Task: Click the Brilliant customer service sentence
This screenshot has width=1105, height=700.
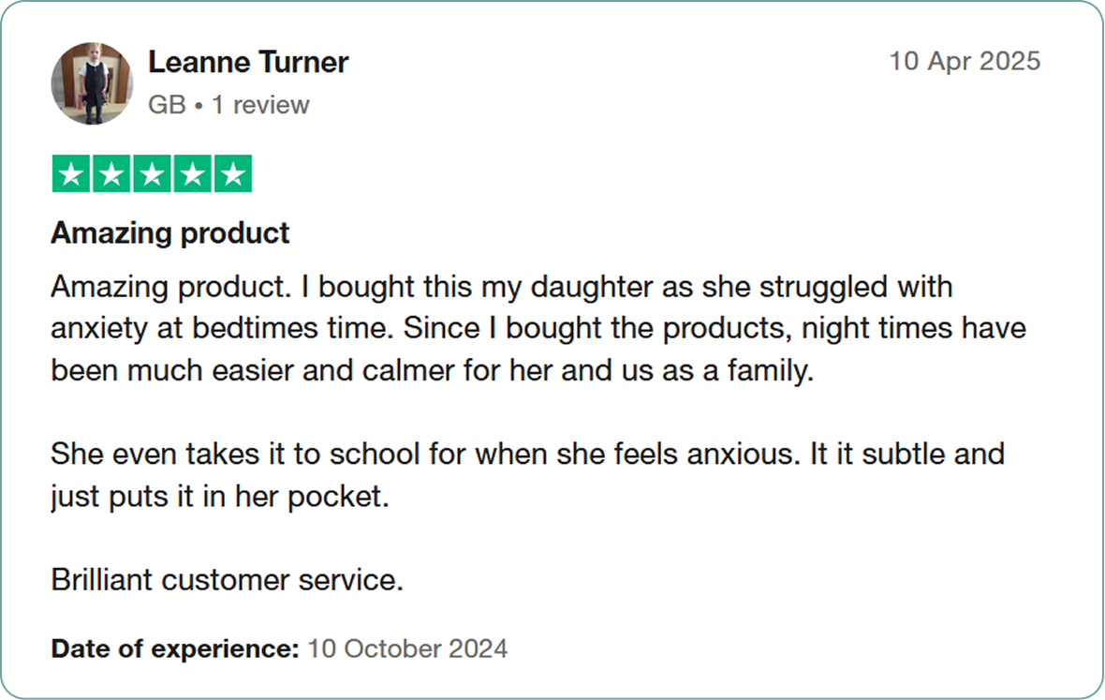Action: click(x=227, y=580)
